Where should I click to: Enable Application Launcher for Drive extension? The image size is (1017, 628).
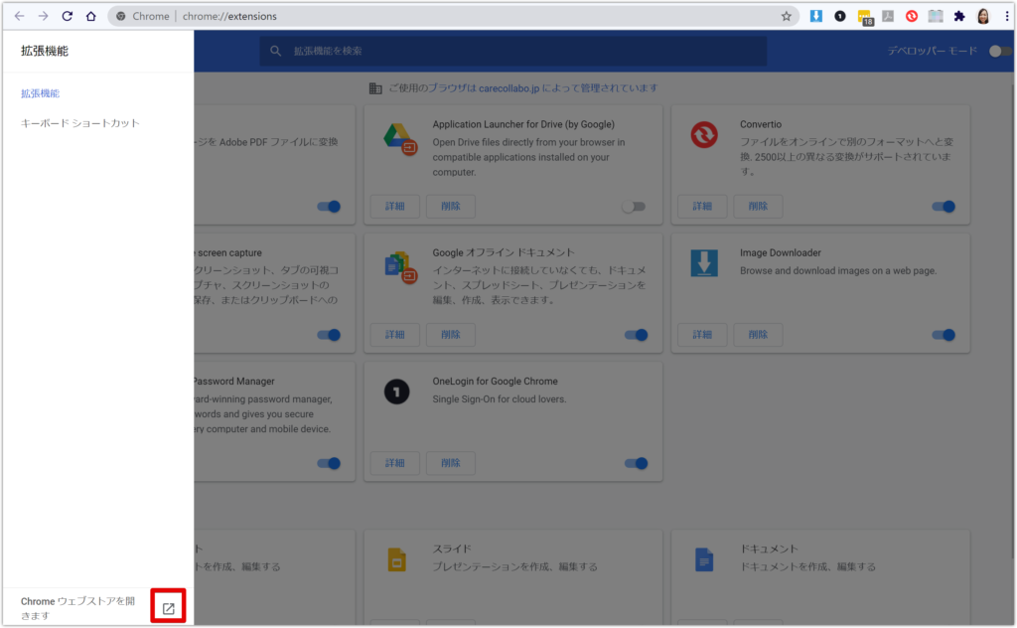tap(634, 207)
